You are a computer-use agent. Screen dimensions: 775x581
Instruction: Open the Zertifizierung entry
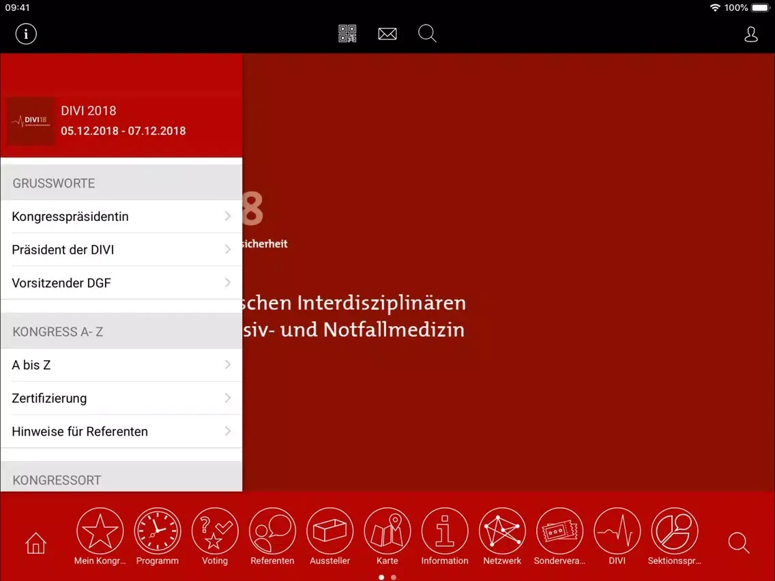121,398
